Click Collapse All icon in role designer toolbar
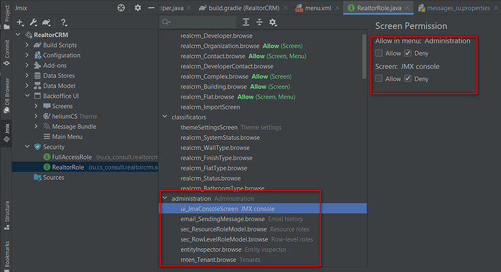501x272 pixels. pyautogui.click(x=259, y=22)
